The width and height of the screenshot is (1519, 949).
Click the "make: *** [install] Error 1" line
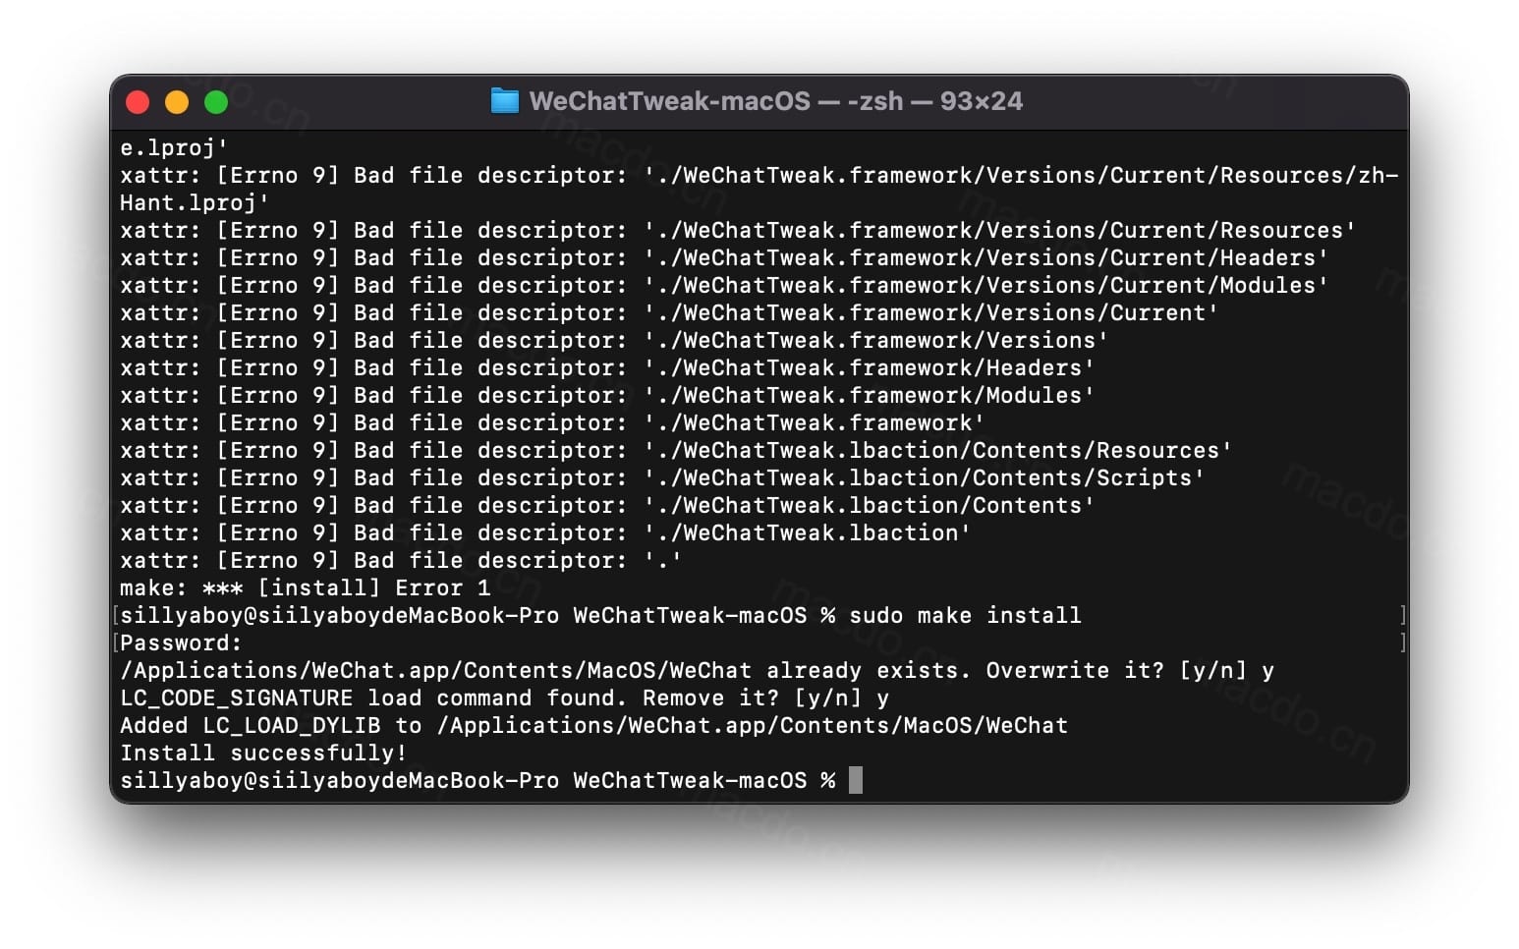(305, 587)
